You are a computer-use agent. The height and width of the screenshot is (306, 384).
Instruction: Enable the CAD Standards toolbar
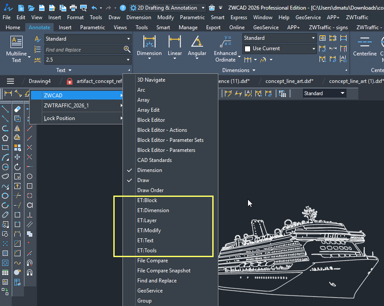[155, 160]
